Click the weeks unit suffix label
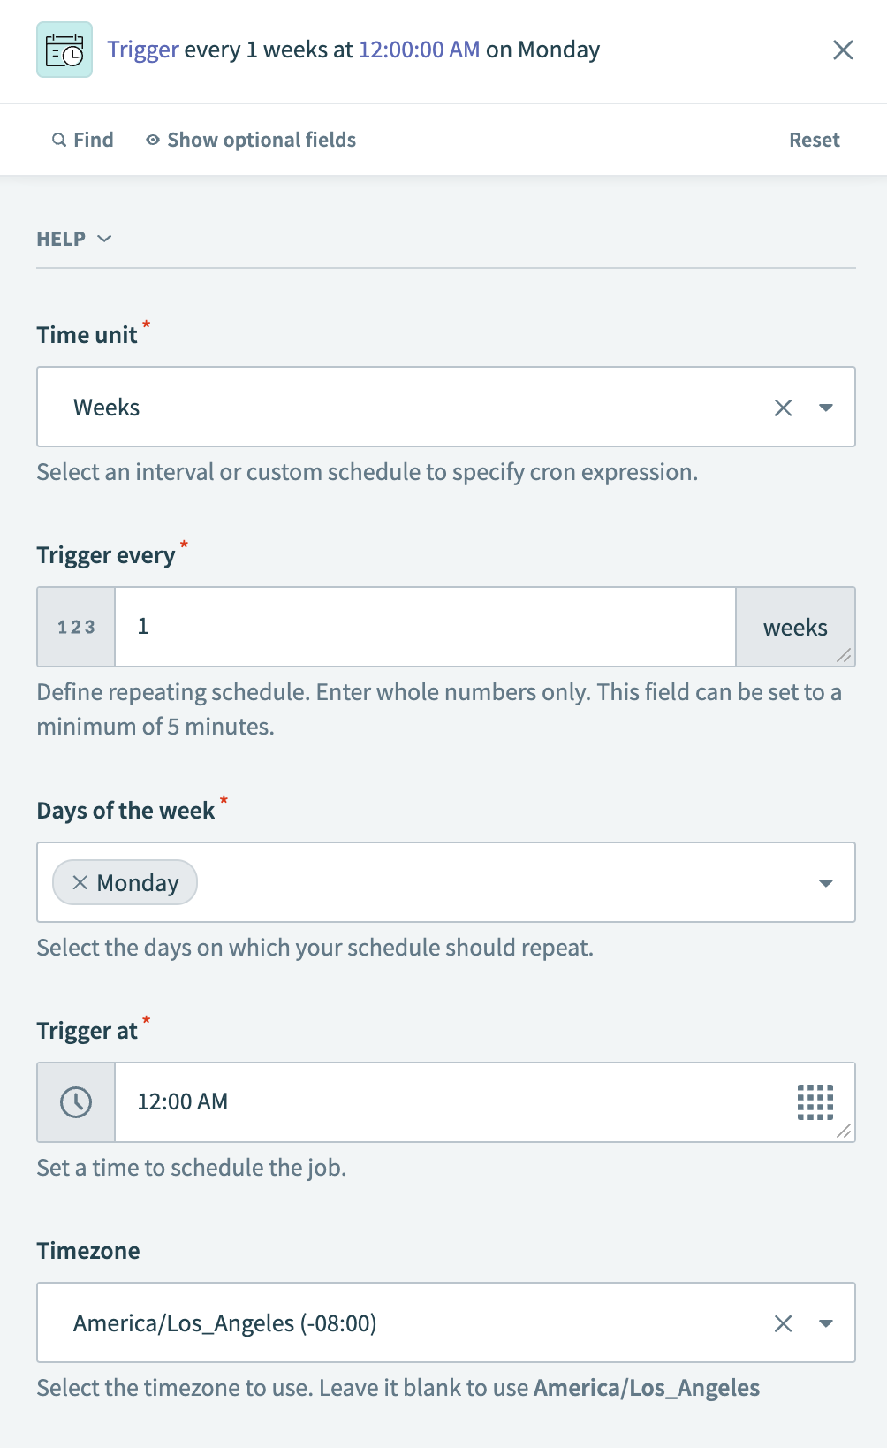The width and height of the screenshot is (887, 1448). pos(795,628)
